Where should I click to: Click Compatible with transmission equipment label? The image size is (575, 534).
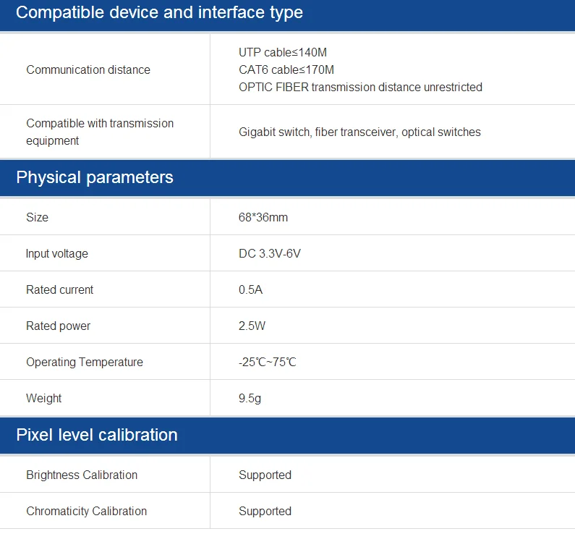click(x=100, y=132)
